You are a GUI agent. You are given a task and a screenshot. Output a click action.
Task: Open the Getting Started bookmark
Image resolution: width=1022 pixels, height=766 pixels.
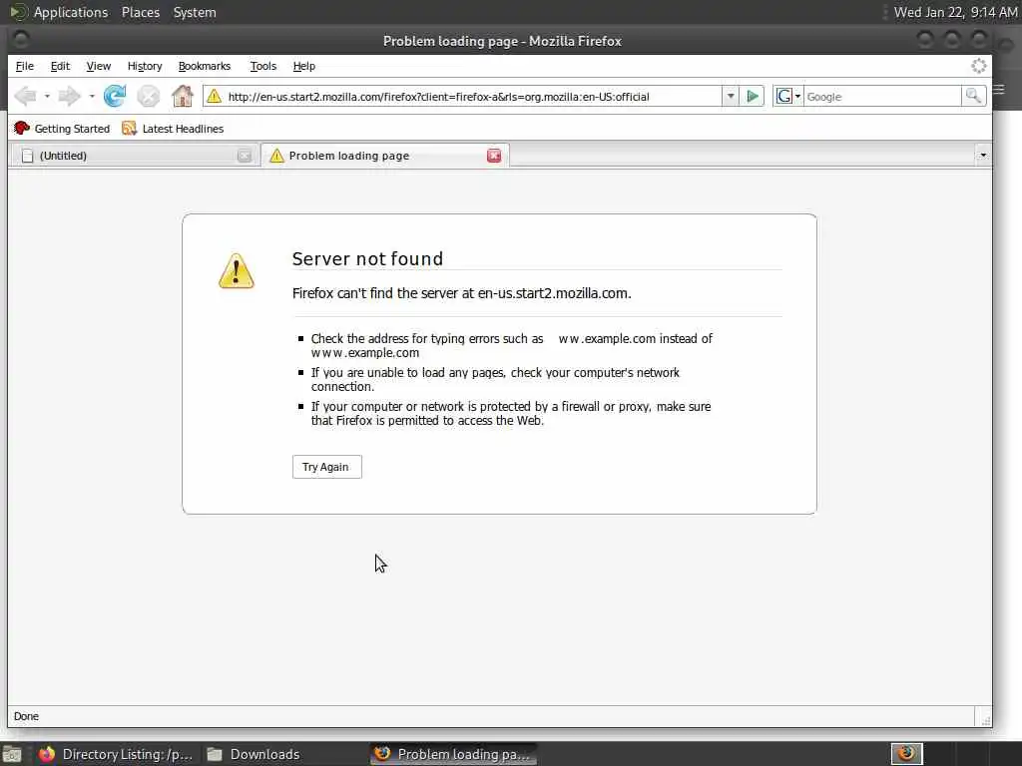tap(62, 129)
